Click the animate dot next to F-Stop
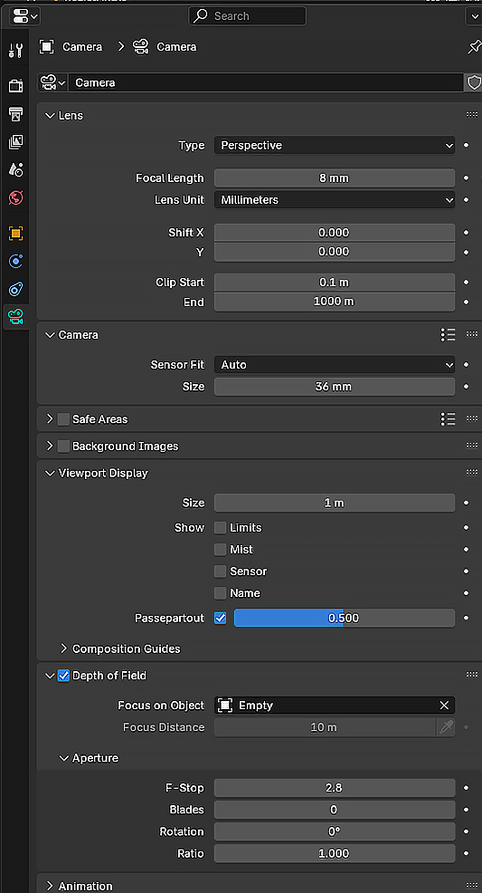Screen dimensions: 482x893 point(466,788)
